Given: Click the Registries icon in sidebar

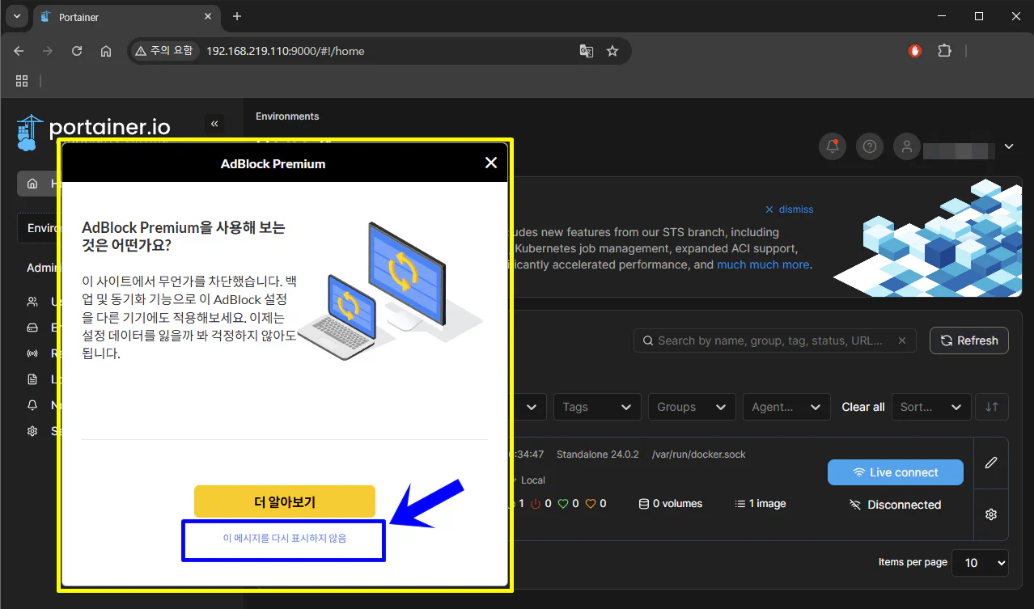Looking at the screenshot, I should [32, 353].
